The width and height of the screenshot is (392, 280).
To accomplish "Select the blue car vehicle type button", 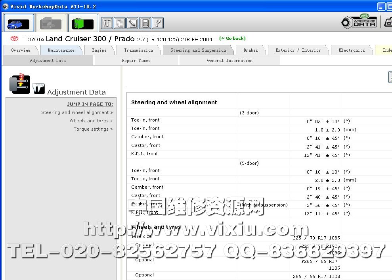I will [x=19, y=23].
